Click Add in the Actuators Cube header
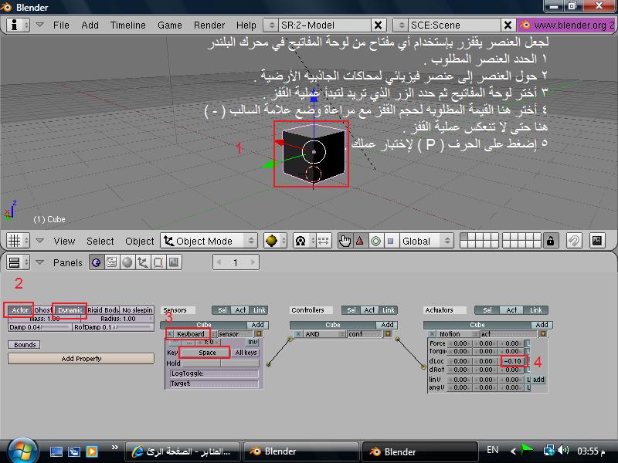The image size is (618, 463). click(x=542, y=325)
